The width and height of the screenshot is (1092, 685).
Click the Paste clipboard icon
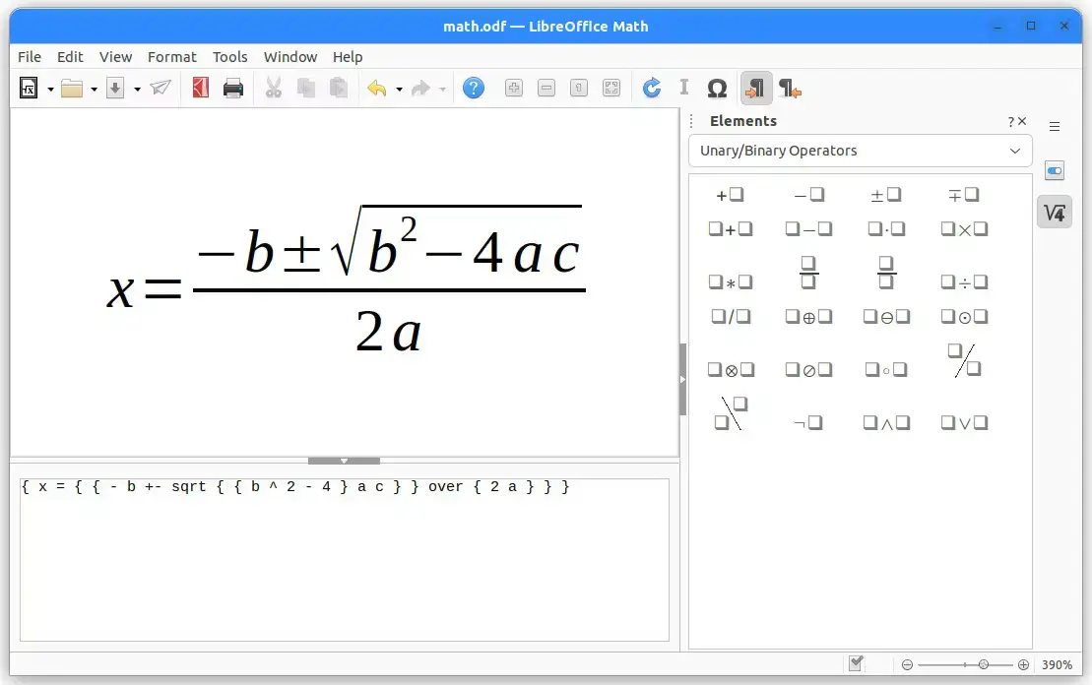(x=339, y=88)
